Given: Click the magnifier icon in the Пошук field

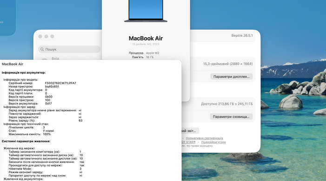Looking at the screenshot, I should point(42,49).
